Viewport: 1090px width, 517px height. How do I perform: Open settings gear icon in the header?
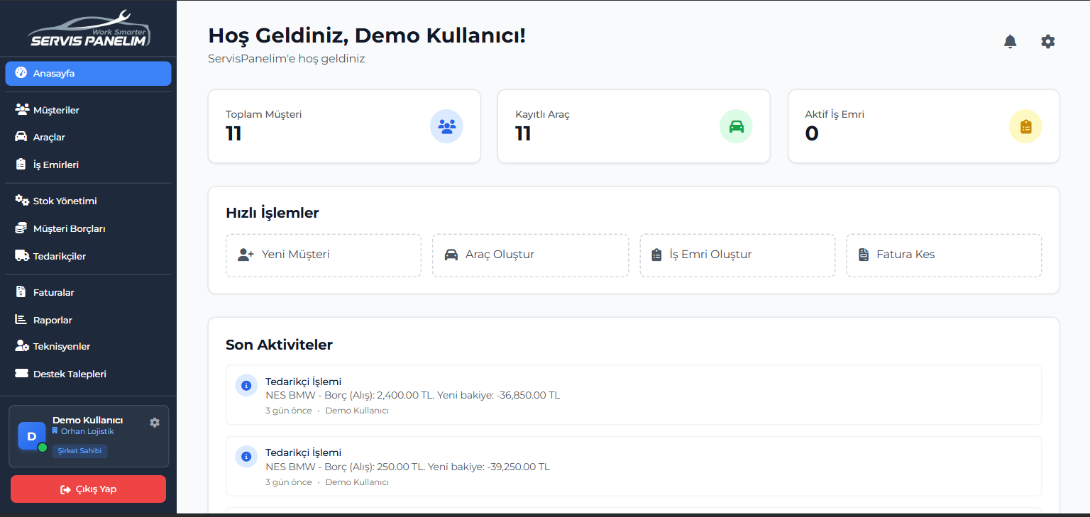pos(1047,41)
